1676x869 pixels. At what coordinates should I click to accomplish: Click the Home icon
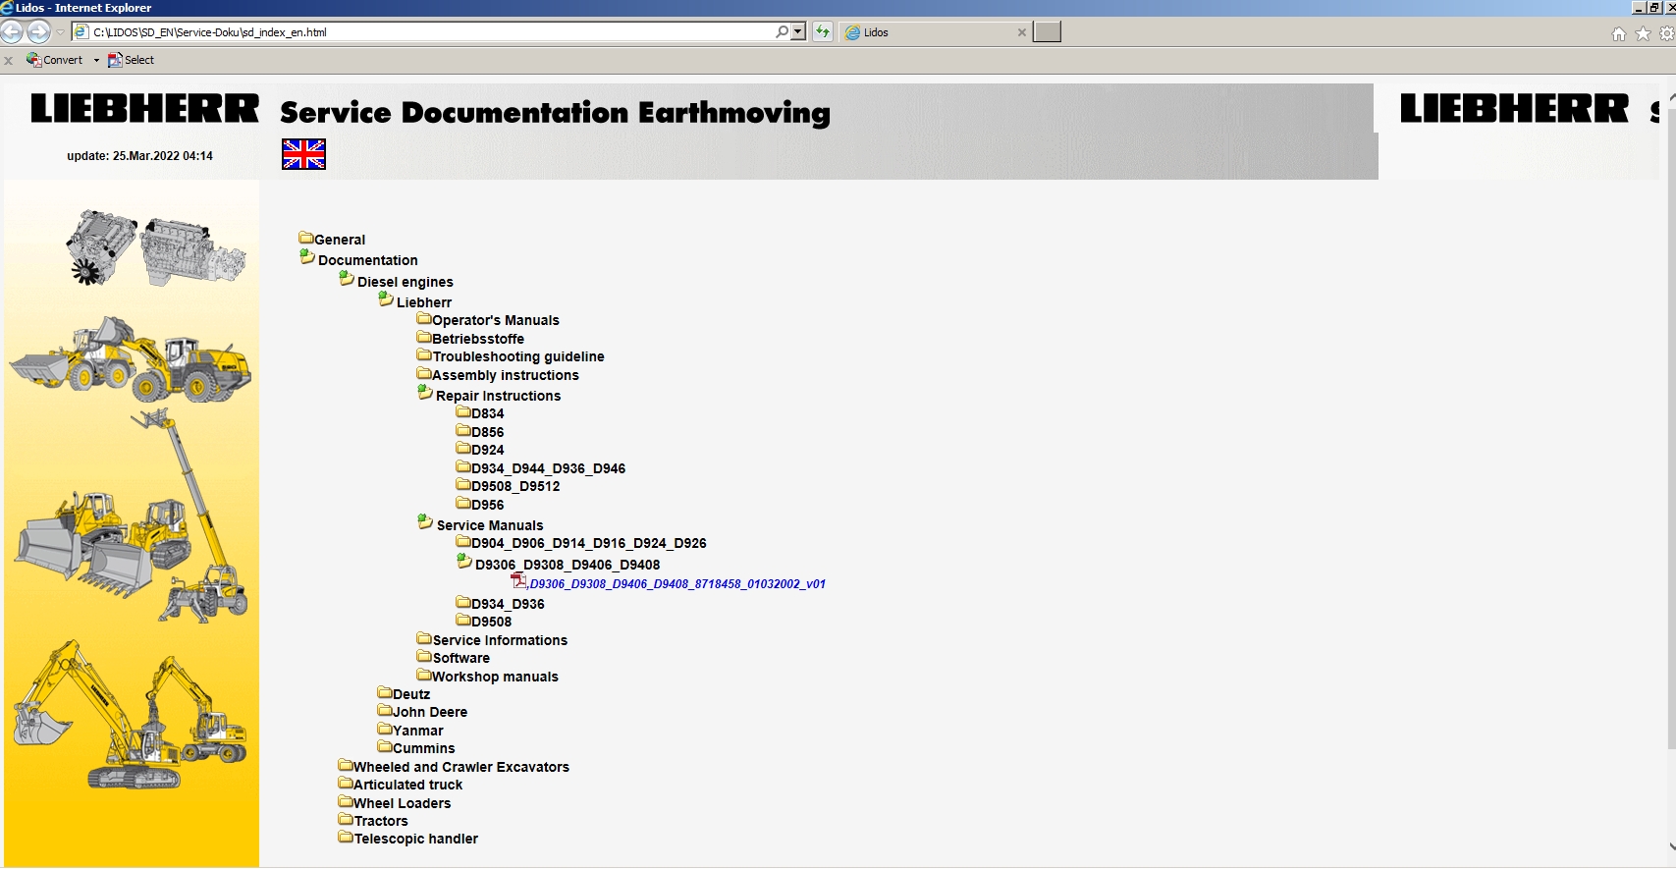(1619, 33)
